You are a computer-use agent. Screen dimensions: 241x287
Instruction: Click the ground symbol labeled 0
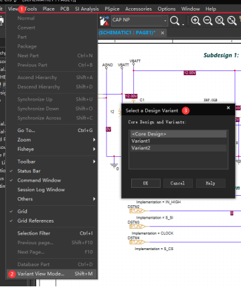(x=114, y=166)
